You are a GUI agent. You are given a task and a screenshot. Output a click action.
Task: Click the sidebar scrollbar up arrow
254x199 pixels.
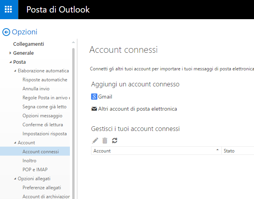click(x=73, y=42)
